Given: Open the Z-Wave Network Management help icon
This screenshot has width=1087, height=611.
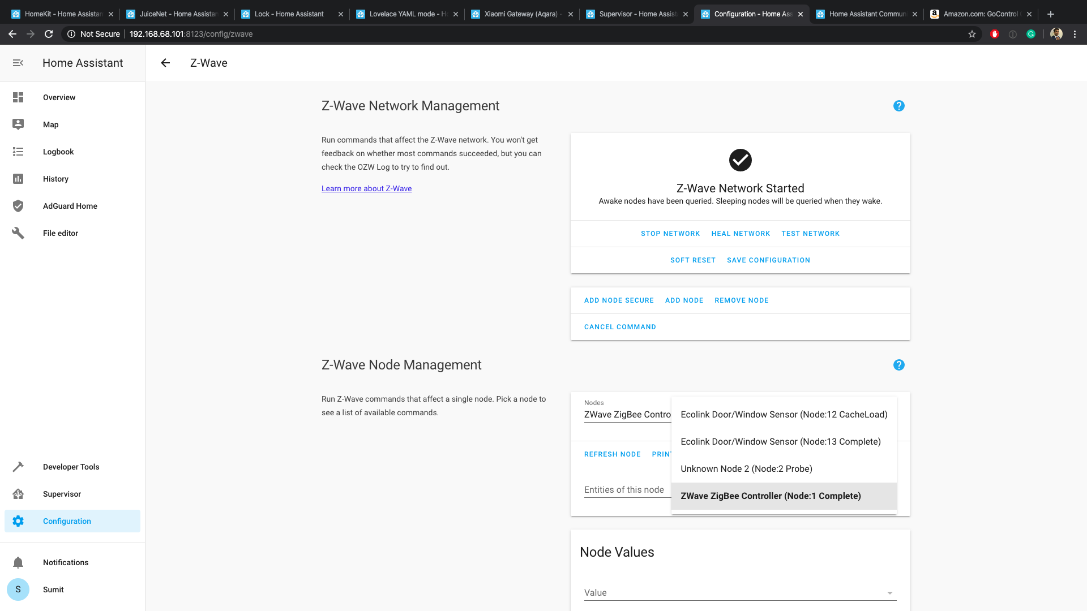Looking at the screenshot, I should tap(898, 106).
